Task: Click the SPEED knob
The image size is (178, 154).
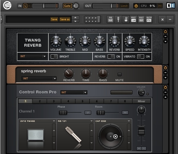Action: tap(130, 42)
